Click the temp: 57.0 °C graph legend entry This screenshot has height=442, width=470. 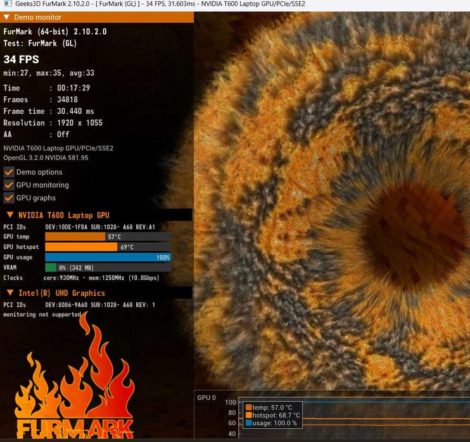[269, 407]
